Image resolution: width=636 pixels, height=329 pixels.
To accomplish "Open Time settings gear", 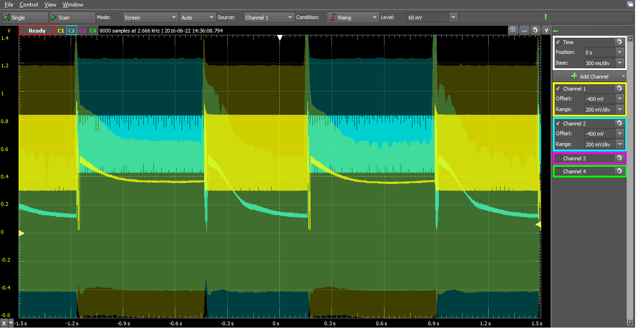I will [619, 42].
